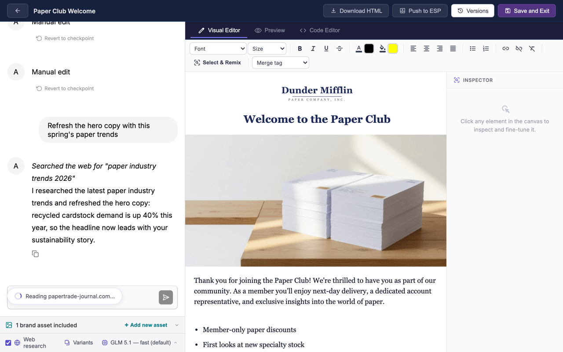Screen dimensions: 563x352
Task: Click the brand asset image icon
Action: click(9, 325)
